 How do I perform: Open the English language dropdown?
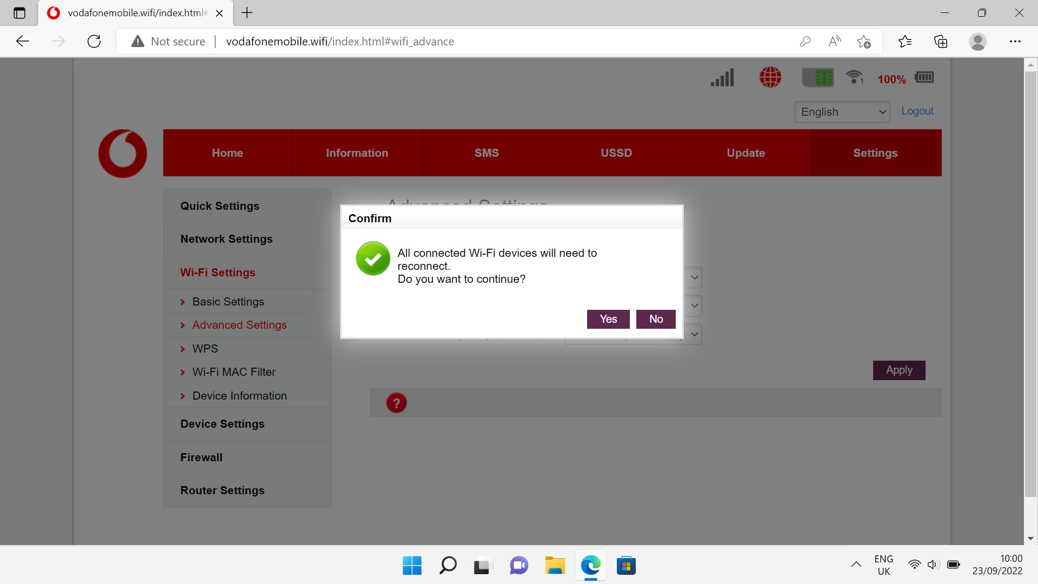coord(842,112)
